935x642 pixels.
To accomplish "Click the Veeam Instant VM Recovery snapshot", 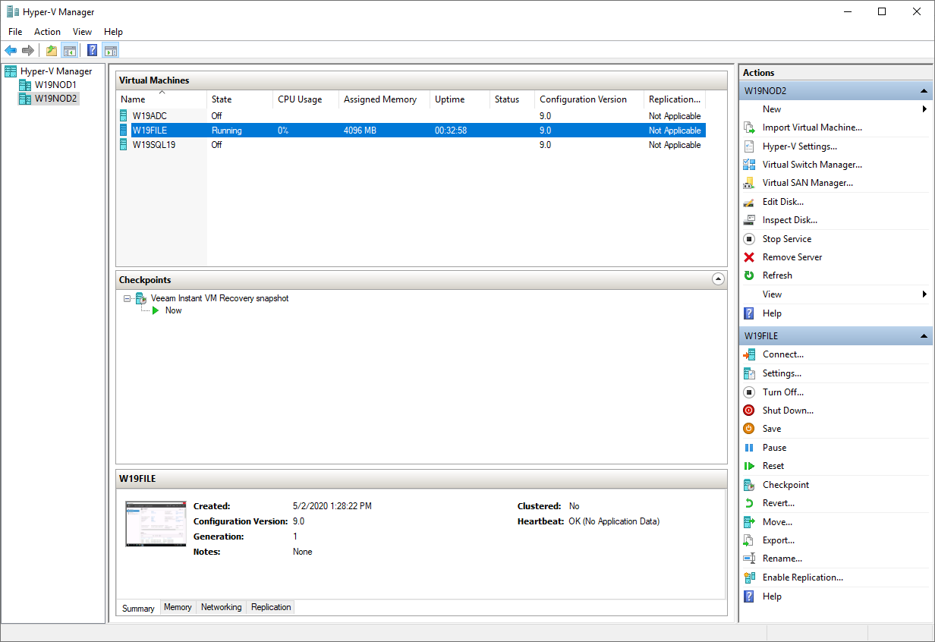I will [220, 298].
